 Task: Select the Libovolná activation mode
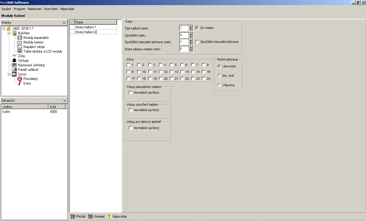(219, 67)
